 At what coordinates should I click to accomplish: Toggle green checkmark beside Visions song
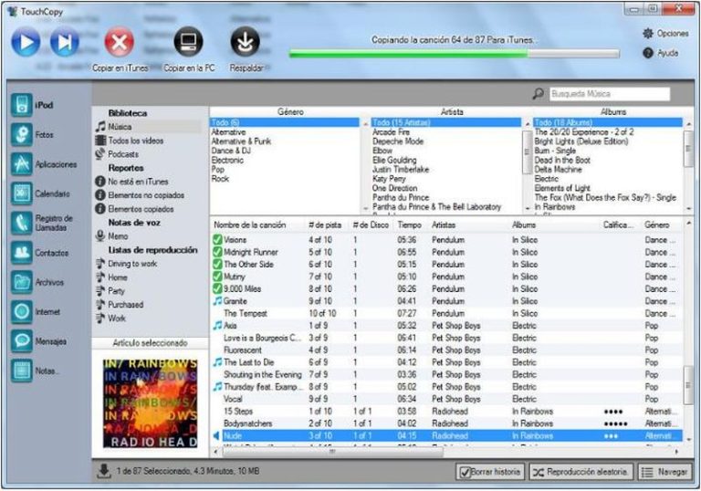(x=217, y=240)
